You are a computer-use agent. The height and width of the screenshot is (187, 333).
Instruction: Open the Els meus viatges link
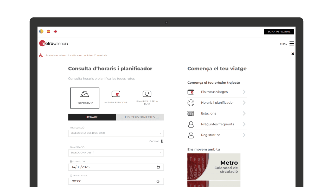214,92
